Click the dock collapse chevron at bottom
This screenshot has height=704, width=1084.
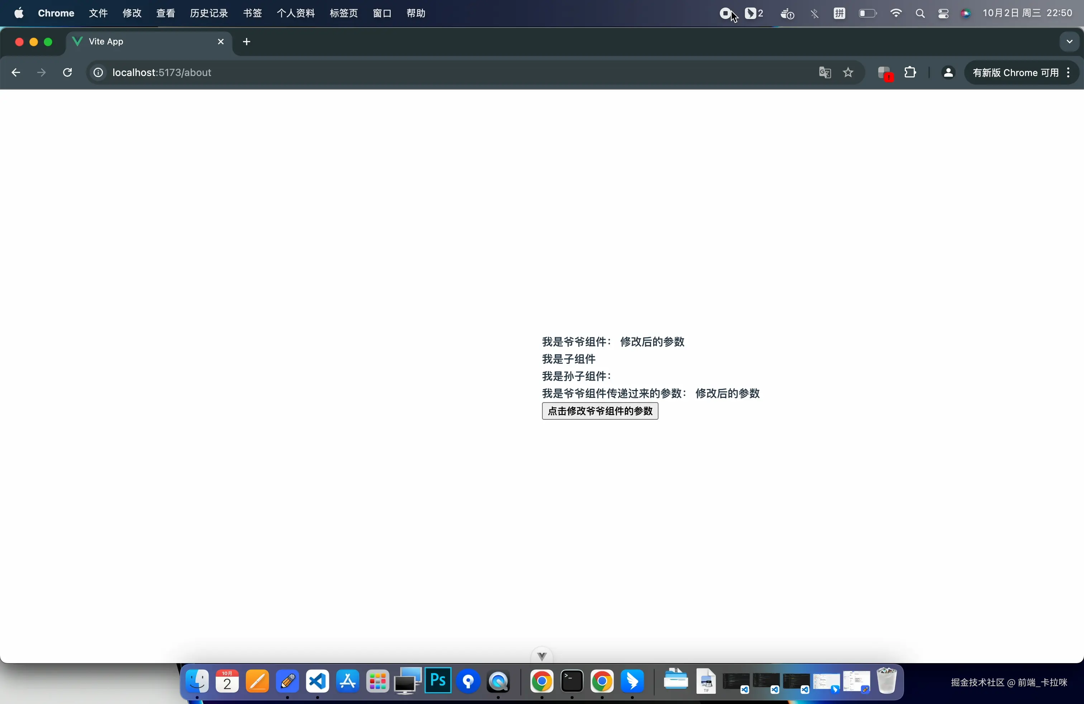click(x=542, y=656)
